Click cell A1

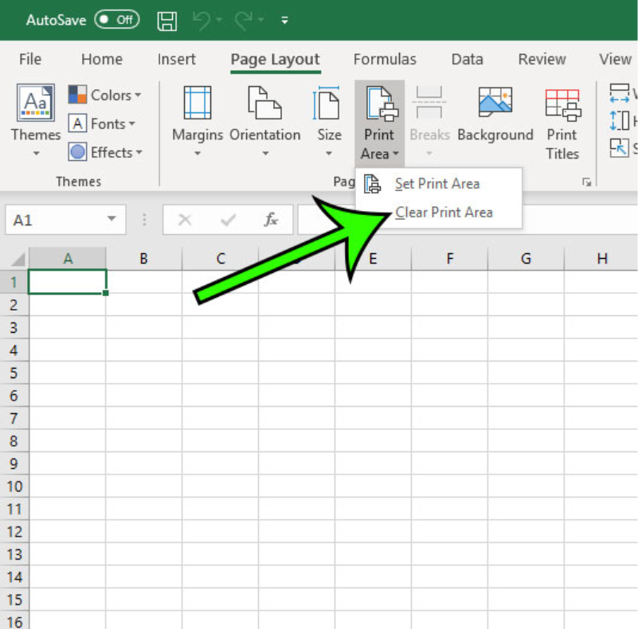(x=68, y=282)
